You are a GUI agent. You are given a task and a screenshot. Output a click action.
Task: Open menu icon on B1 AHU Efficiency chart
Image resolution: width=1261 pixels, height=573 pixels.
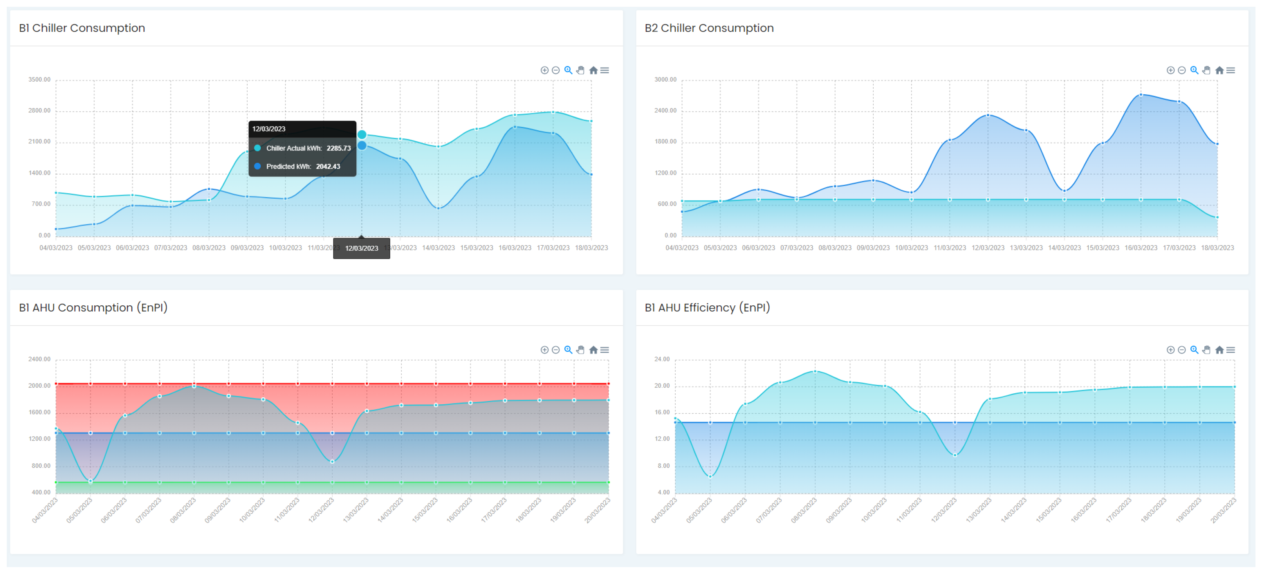click(x=1231, y=350)
